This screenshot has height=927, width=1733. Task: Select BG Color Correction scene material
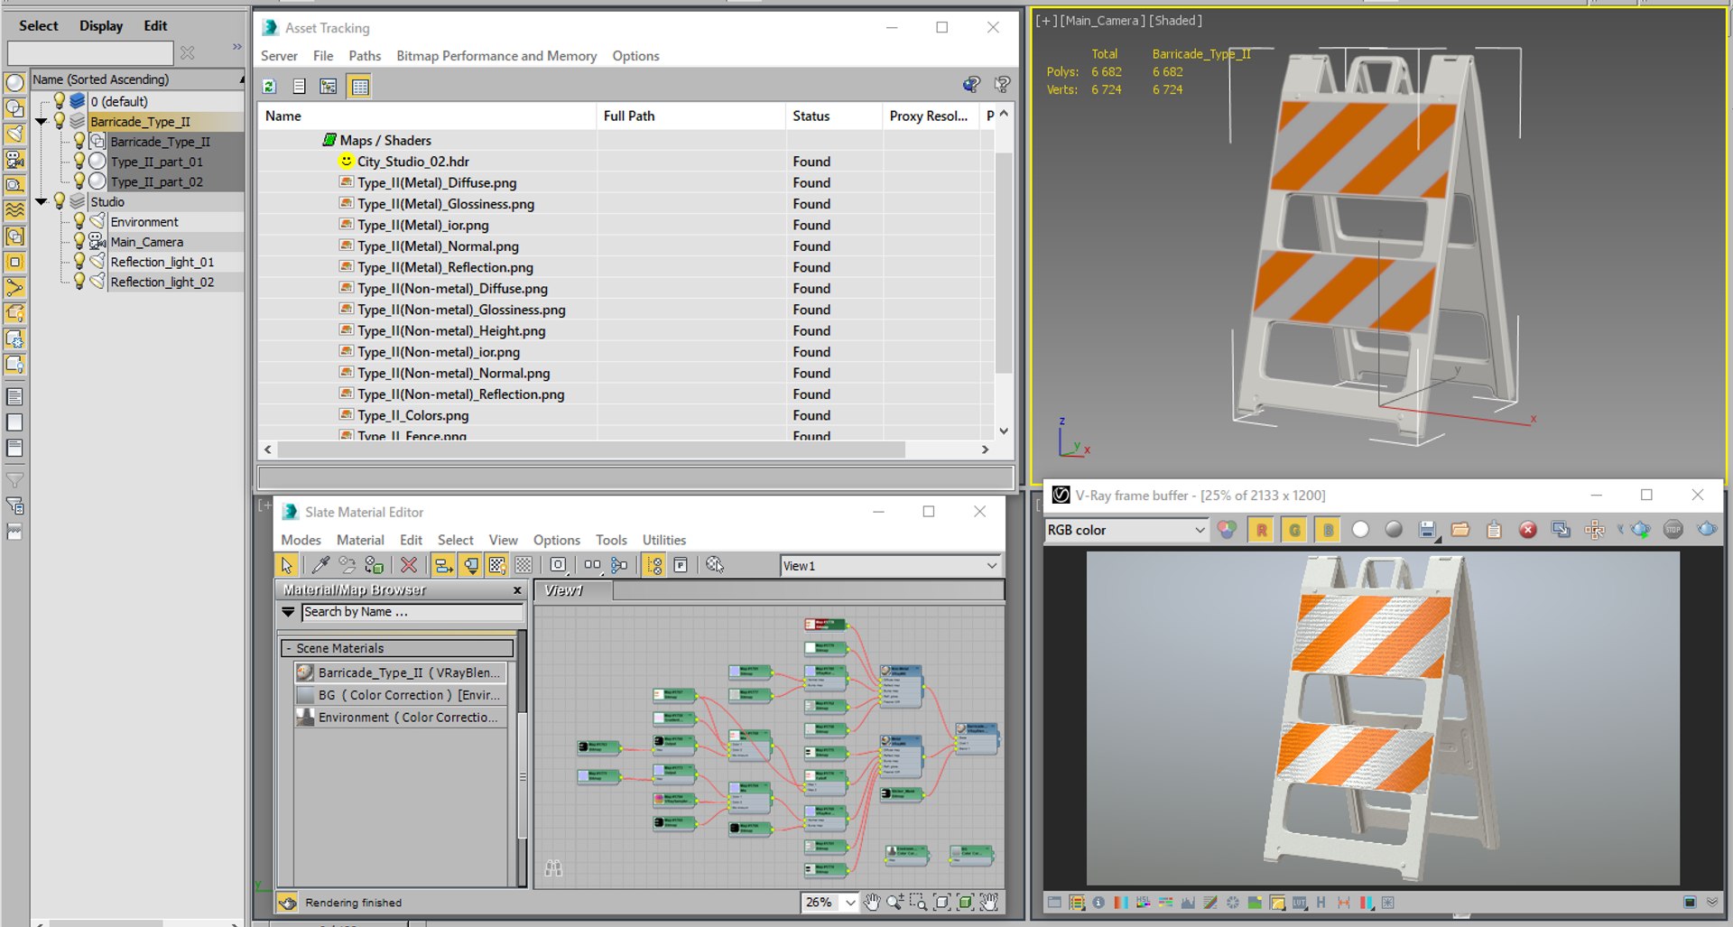coord(401,695)
